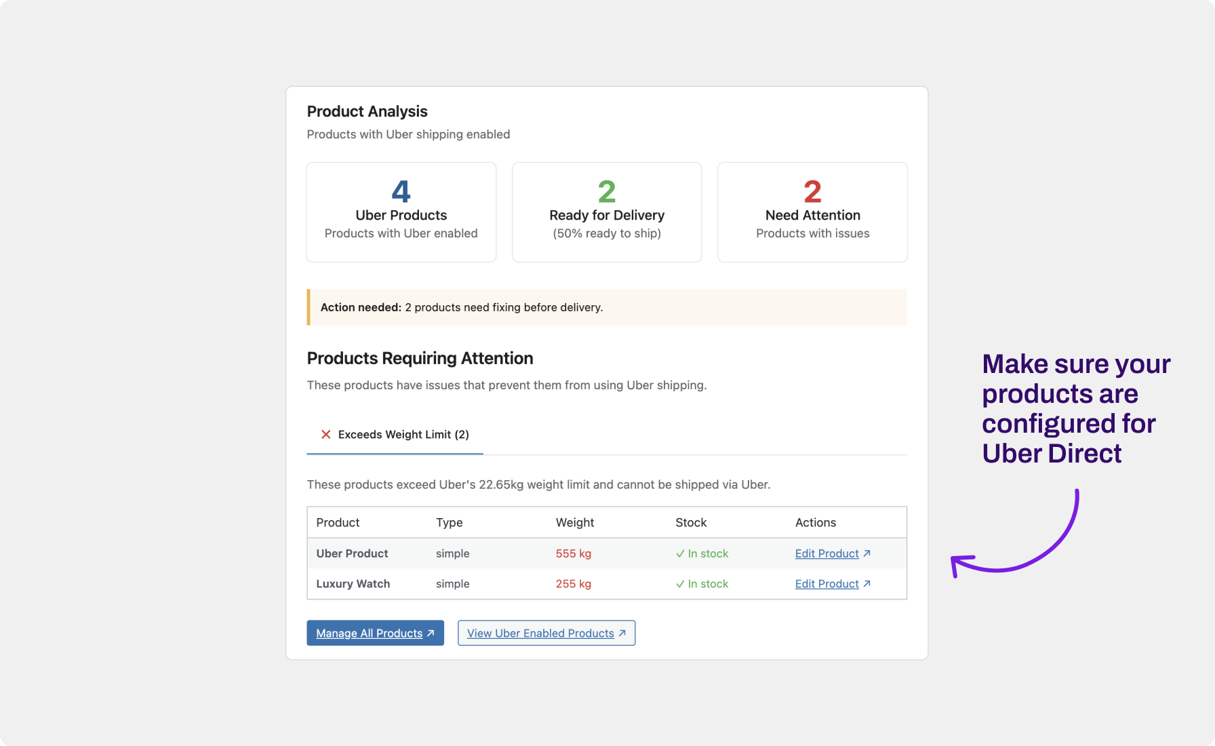Click the green checkmark next to Luxury Watch's In stock status
The width and height of the screenshot is (1215, 746).
(x=679, y=584)
